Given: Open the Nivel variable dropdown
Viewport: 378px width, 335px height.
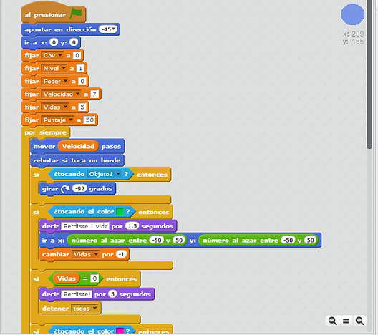Looking at the screenshot, I should click(x=64, y=68).
